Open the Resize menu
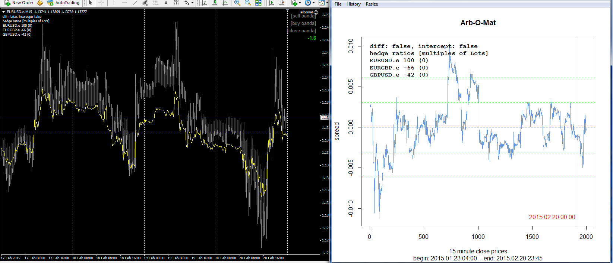 point(372,4)
